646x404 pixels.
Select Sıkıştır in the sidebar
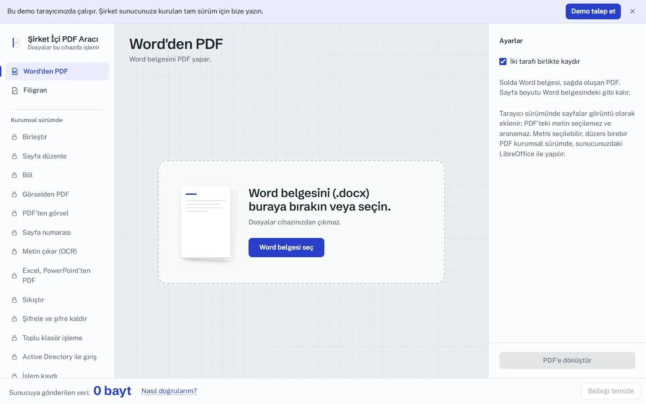tap(57, 300)
